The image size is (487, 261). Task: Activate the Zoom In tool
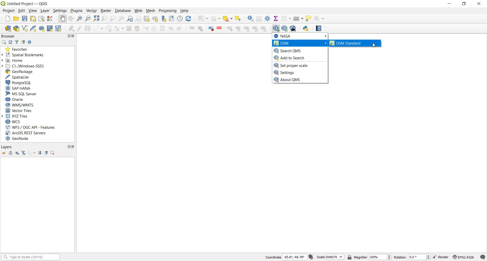80,18
